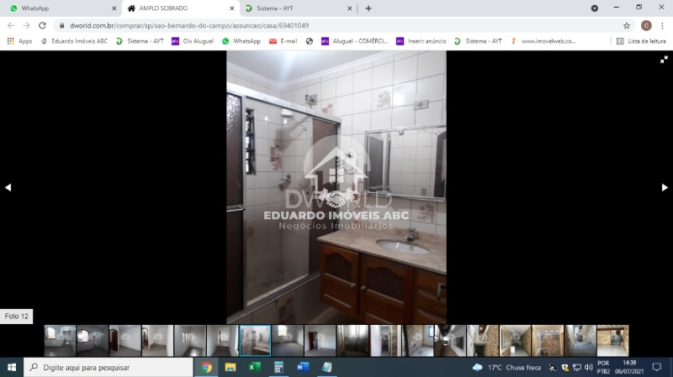Bookmark this page with the star icon
Screen dimensions: 673x377
[x=627, y=26]
